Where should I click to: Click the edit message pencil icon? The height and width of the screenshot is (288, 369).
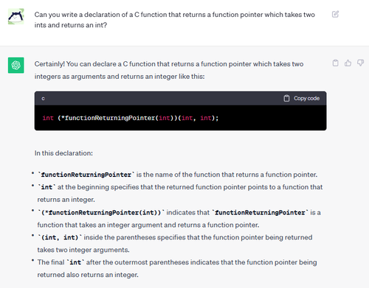click(335, 14)
